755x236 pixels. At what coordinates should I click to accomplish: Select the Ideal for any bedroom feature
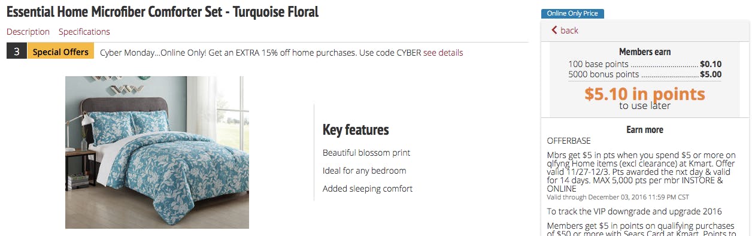(x=365, y=171)
